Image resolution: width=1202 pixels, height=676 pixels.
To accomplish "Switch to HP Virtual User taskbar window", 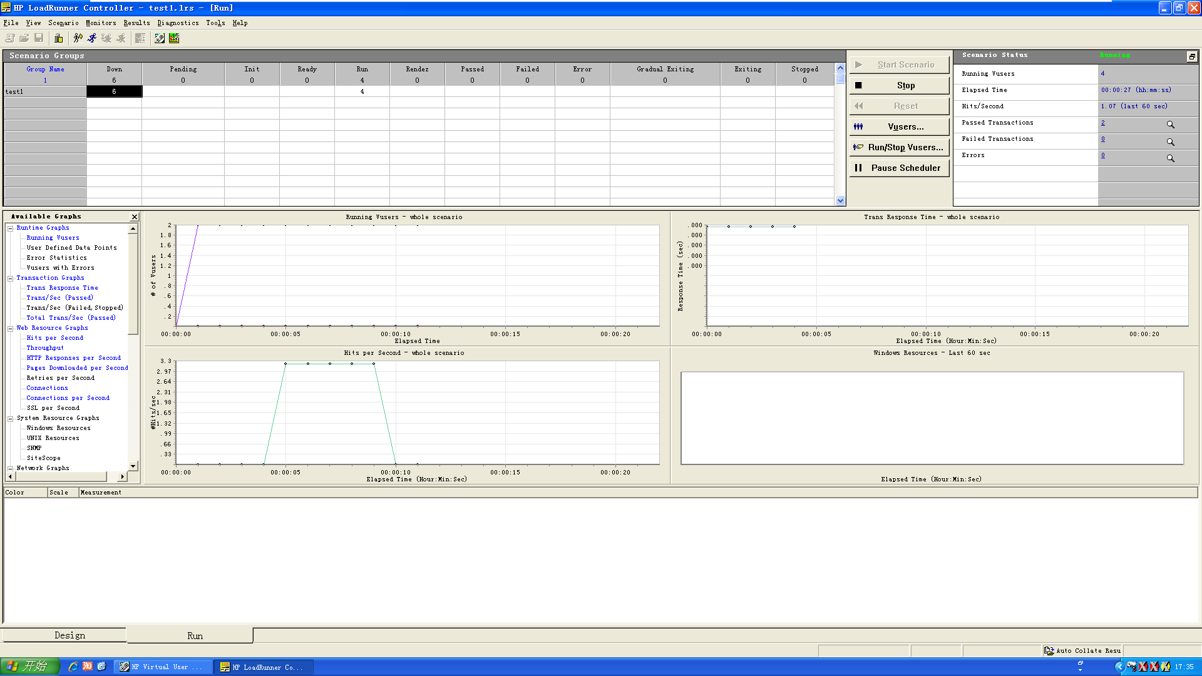I will 163,667.
